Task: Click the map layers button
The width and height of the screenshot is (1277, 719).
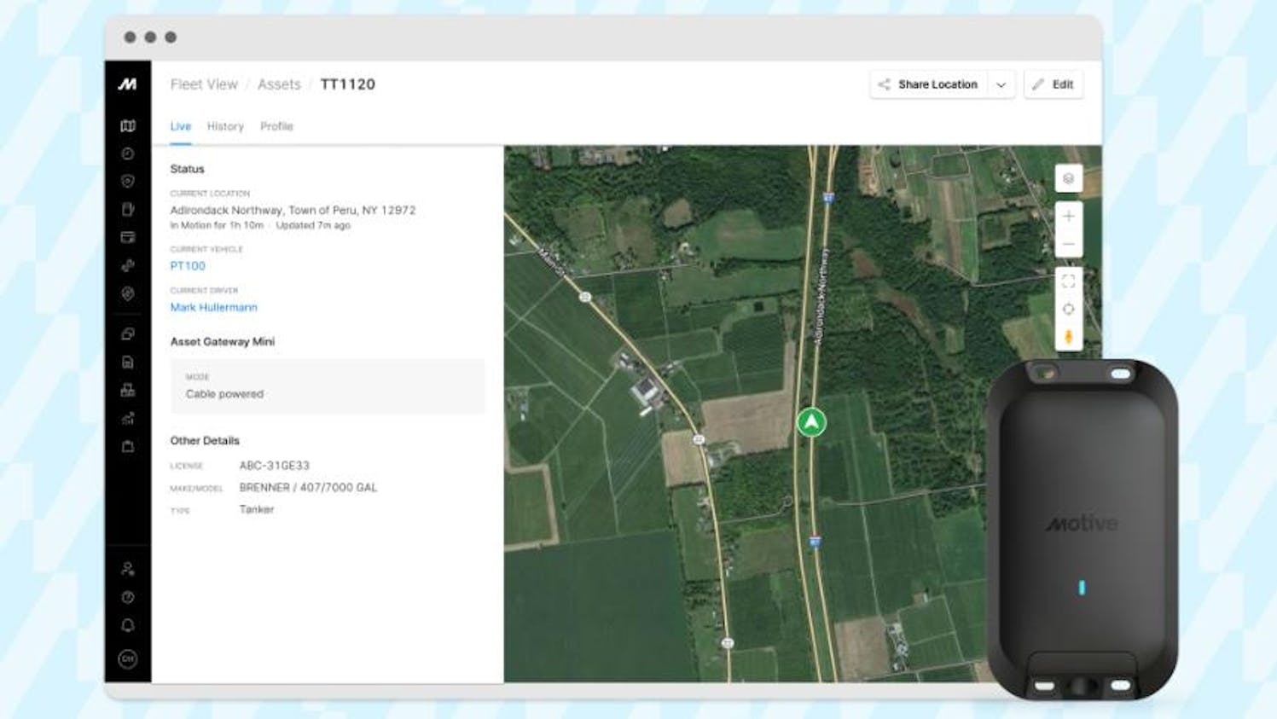Action: 1068,179
